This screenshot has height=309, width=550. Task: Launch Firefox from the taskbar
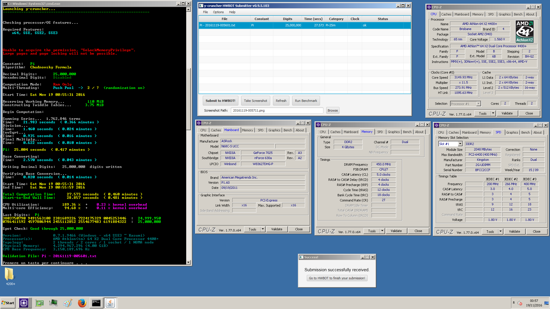(x=82, y=303)
